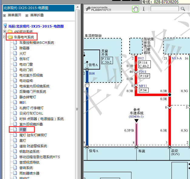Click the page icon next to 电动座椅
This screenshot has width=190, height=179.
[x=15, y=80]
